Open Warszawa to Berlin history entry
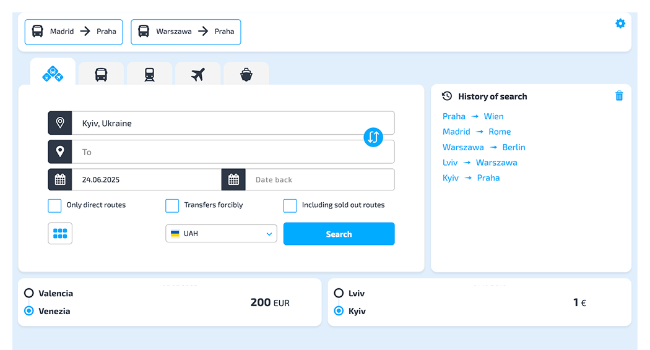The width and height of the screenshot is (650, 350). point(483,147)
